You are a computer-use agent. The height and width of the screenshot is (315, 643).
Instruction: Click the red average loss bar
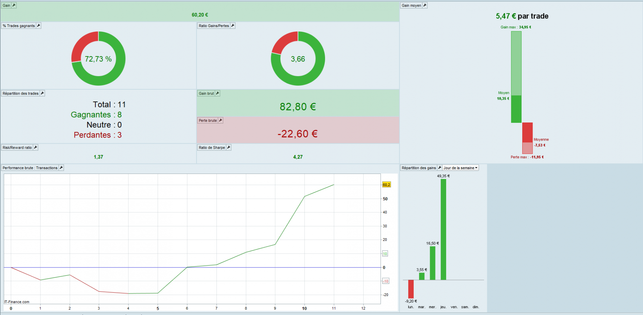[x=527, y=132]
